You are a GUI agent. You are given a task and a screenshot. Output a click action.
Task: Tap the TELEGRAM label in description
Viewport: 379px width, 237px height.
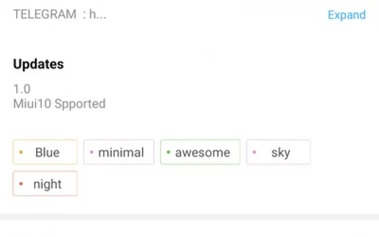(45, 15)
